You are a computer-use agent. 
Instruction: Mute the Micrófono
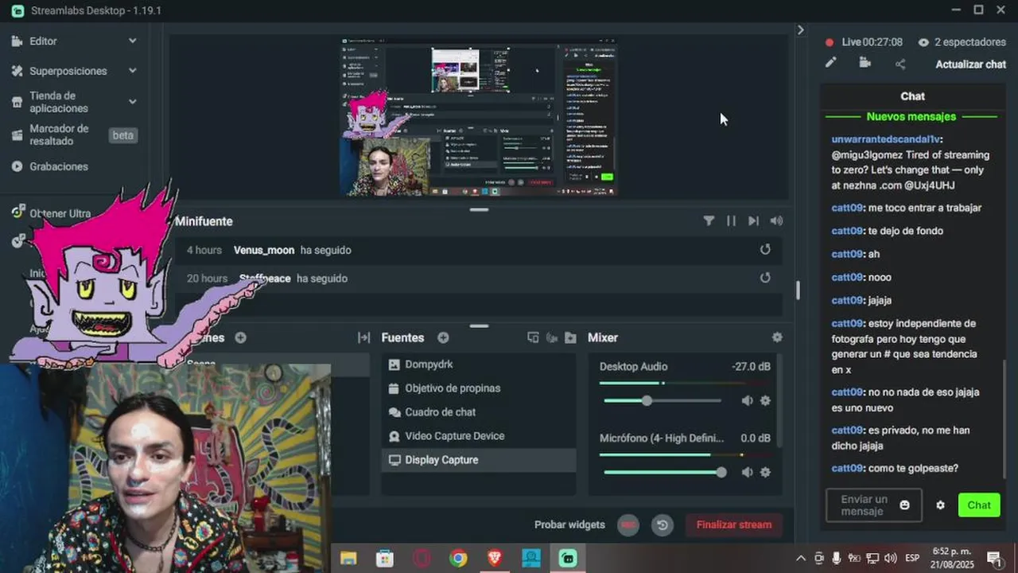(x=747, y=472)
